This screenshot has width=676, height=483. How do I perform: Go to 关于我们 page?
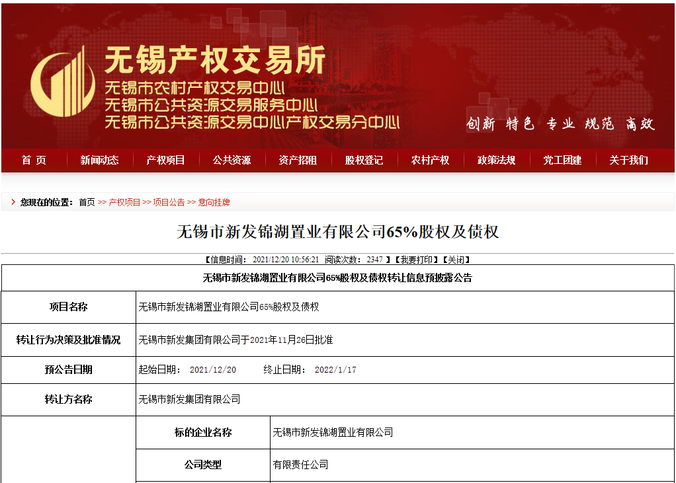(x=629, y=161)
